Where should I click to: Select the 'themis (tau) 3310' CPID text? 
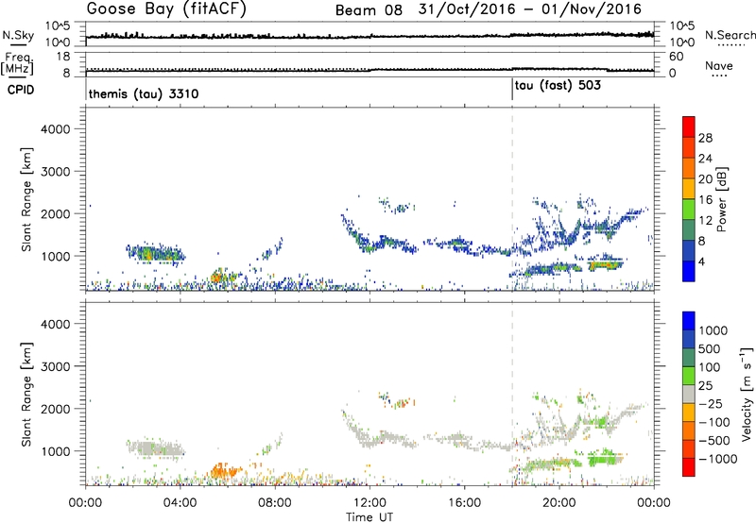coord(144,93)
